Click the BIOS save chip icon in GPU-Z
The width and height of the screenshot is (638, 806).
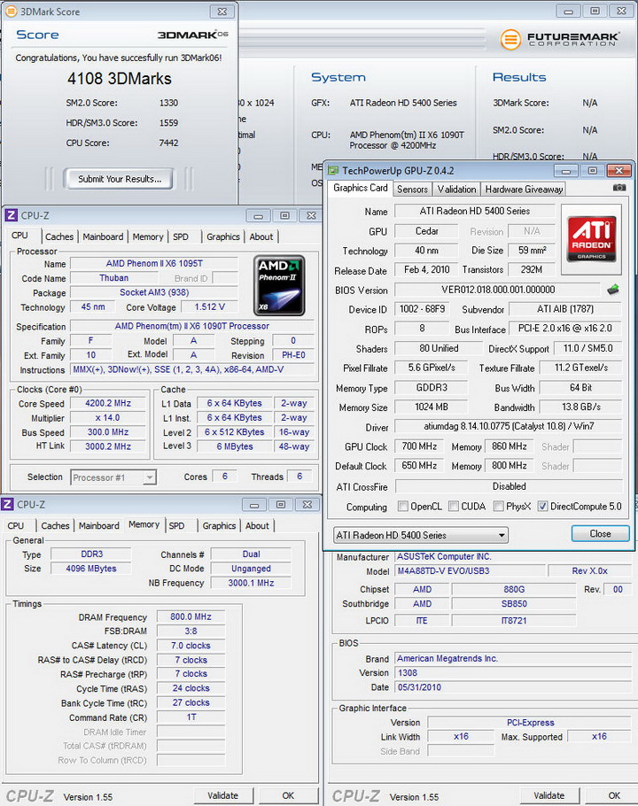[613, 290]
